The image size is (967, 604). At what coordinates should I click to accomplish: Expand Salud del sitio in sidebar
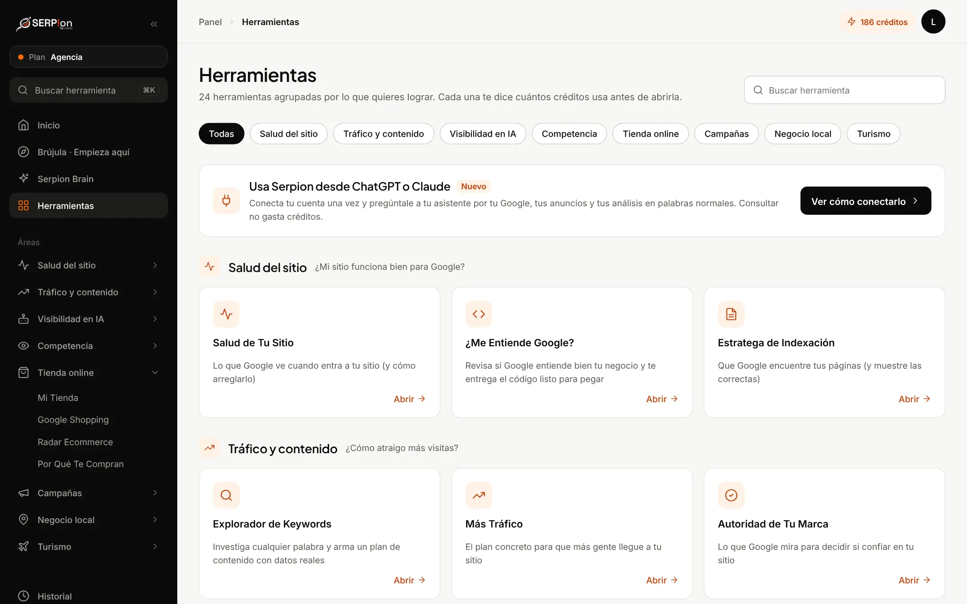(x=89, y=265)
